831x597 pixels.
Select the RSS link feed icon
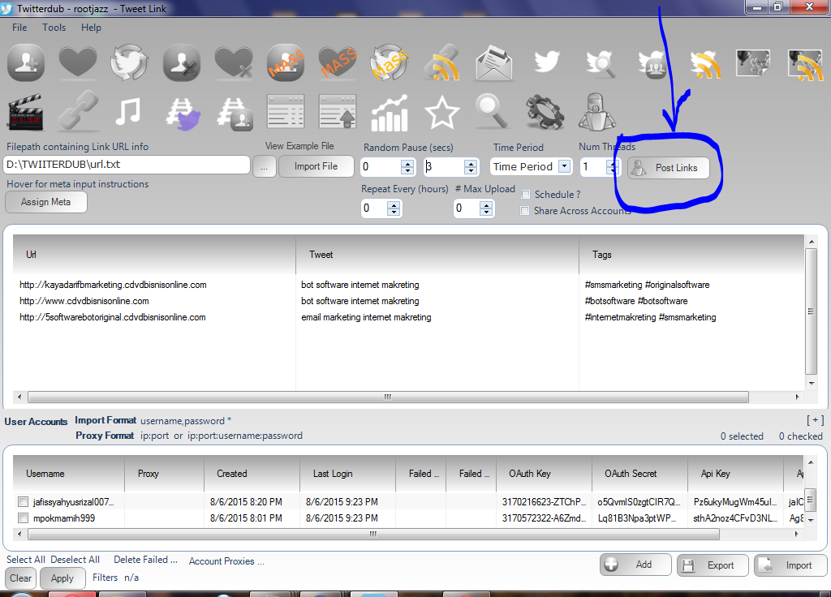point(441,62)
